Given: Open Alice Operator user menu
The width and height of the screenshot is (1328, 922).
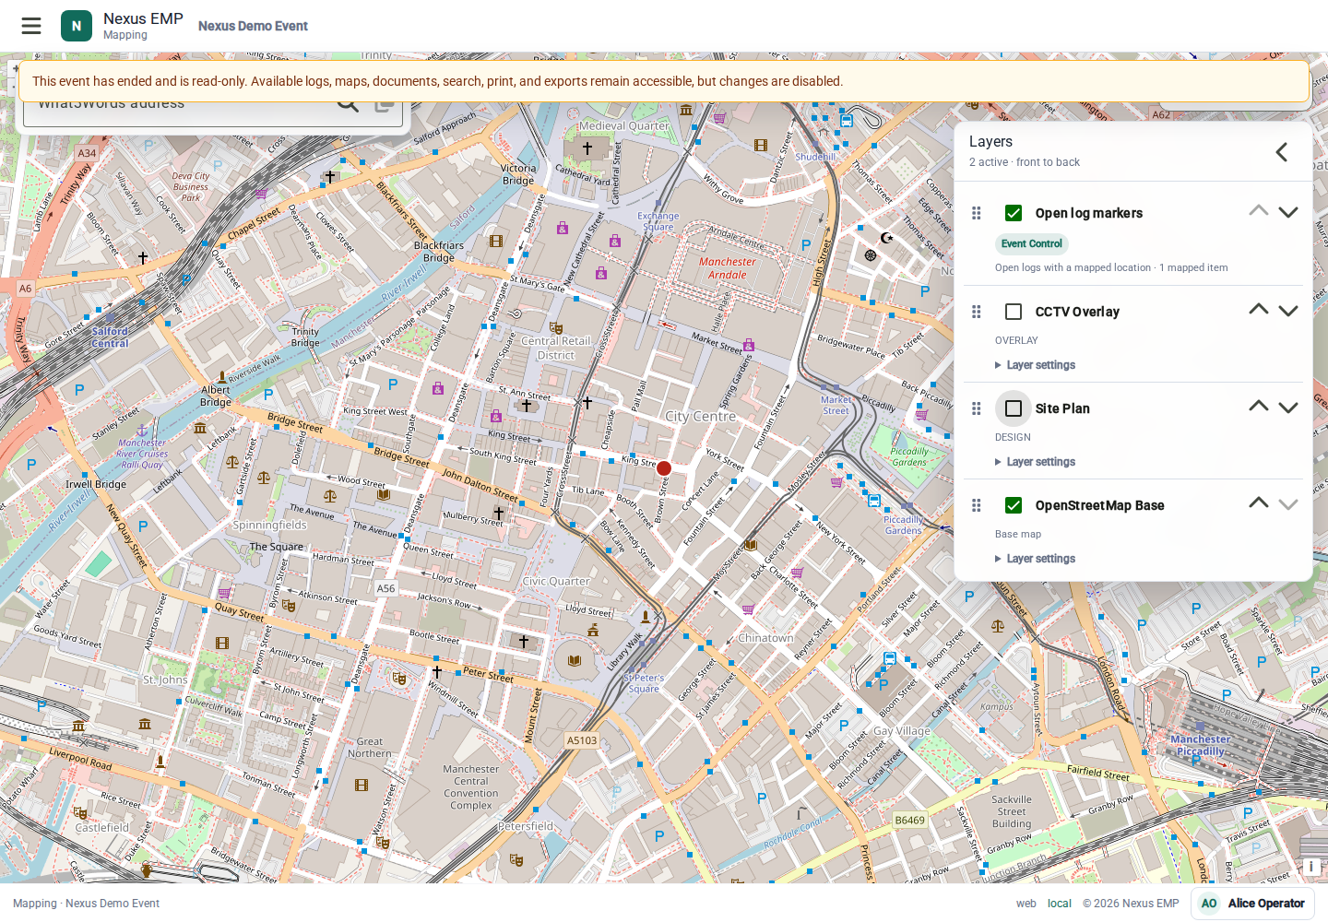Looking at the screenshot, I should click(1252, 904).
